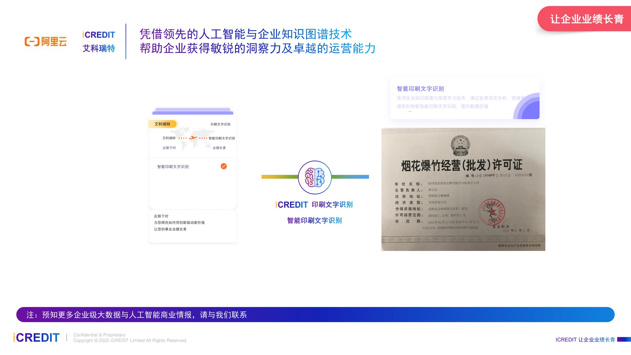Click 为您探究如何用创新驱动新价值 text line

179,222
